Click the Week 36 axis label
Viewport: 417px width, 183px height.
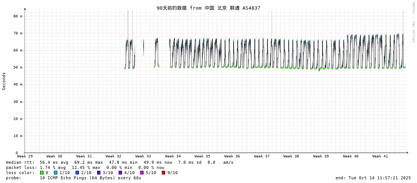[x=232, y=156]
